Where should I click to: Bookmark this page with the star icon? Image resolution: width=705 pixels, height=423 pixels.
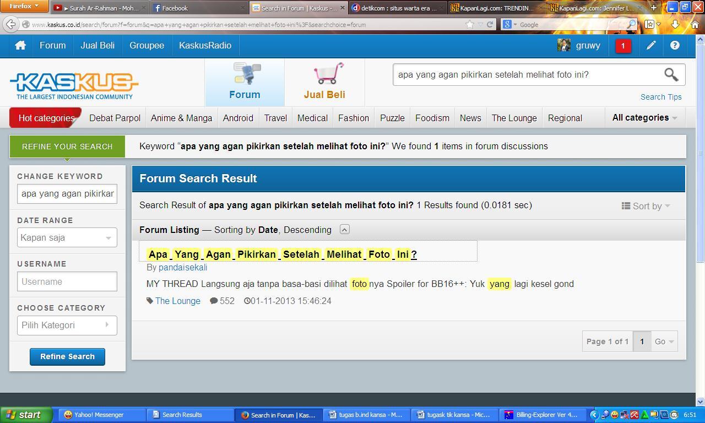(x=469, y=24)
